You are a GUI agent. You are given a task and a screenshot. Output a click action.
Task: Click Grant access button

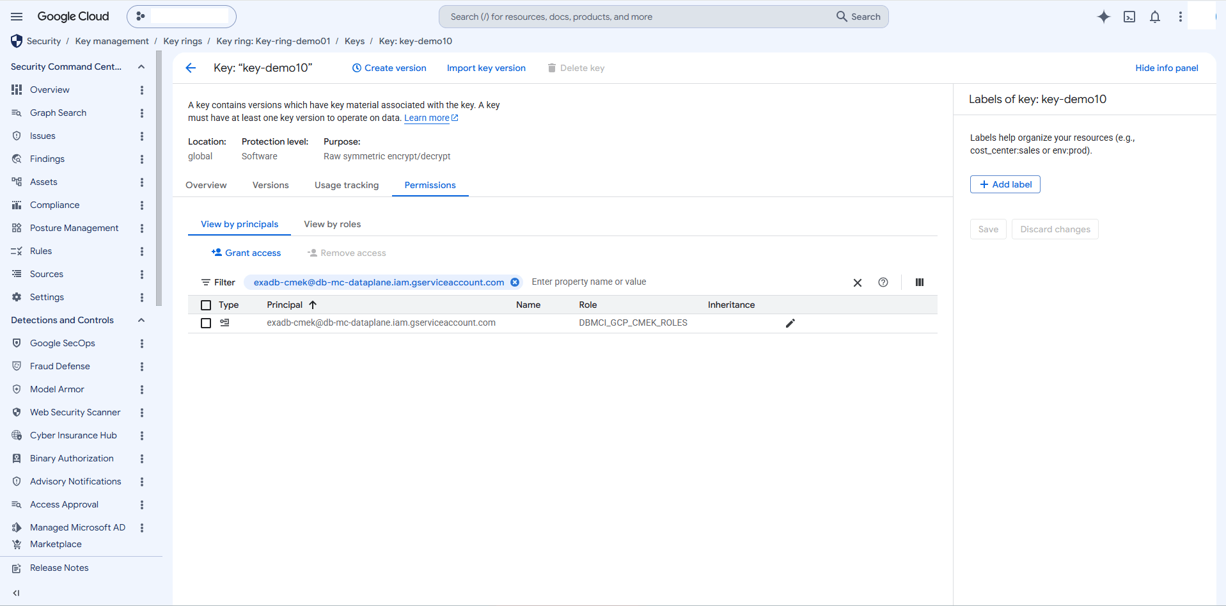[x=246, y=253]
